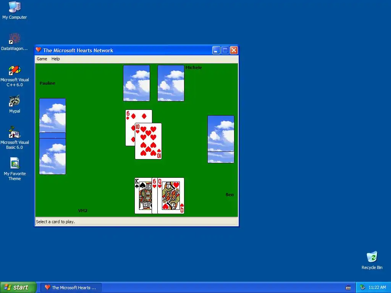Click Michele's left face-down card
The width and height of the screenshot is (391, 293).
click(x=136, y=83)
